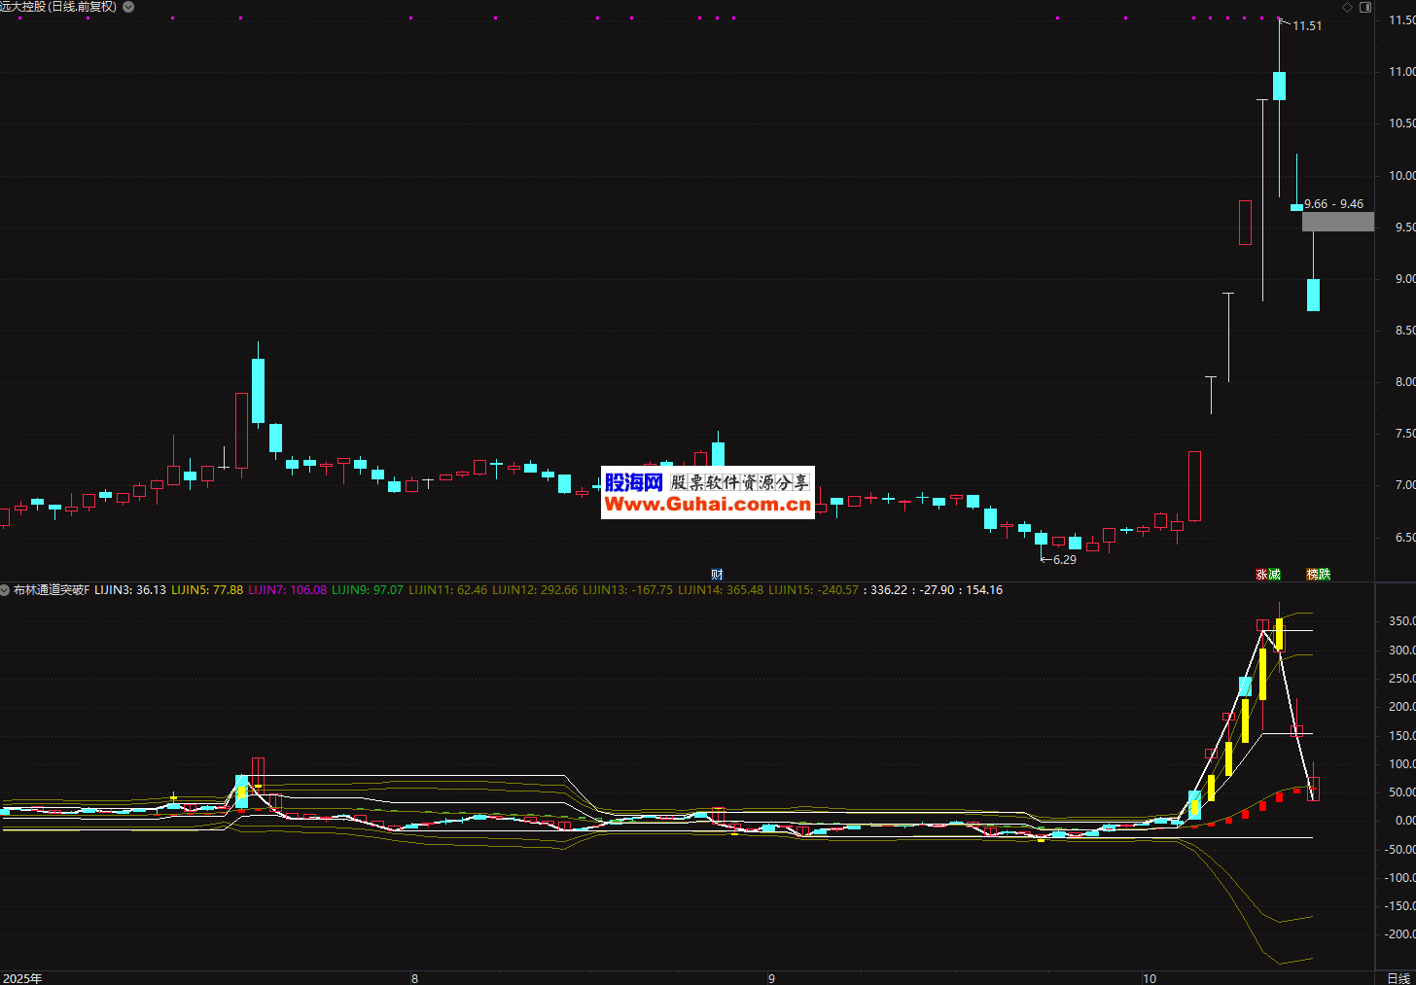This screenshot has height=985, width=1416.
Task: Toggle the side panel layout icon
Action: 1365,7
